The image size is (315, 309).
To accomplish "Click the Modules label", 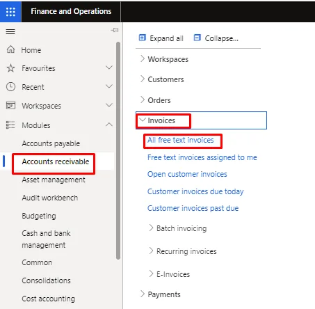I will point(36,125).
